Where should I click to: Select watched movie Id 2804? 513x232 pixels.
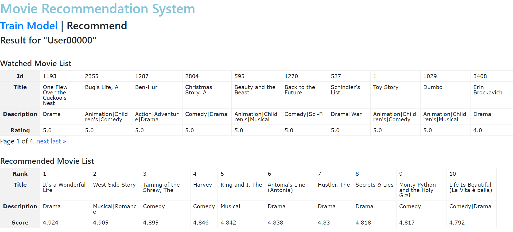click(x=192, y=76)
